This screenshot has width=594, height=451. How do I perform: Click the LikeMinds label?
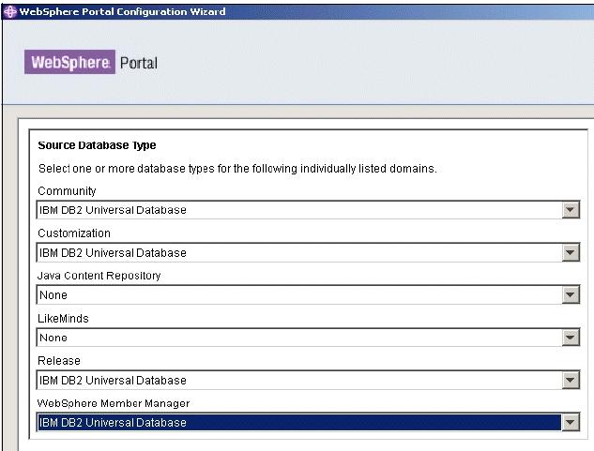[63, 319]
